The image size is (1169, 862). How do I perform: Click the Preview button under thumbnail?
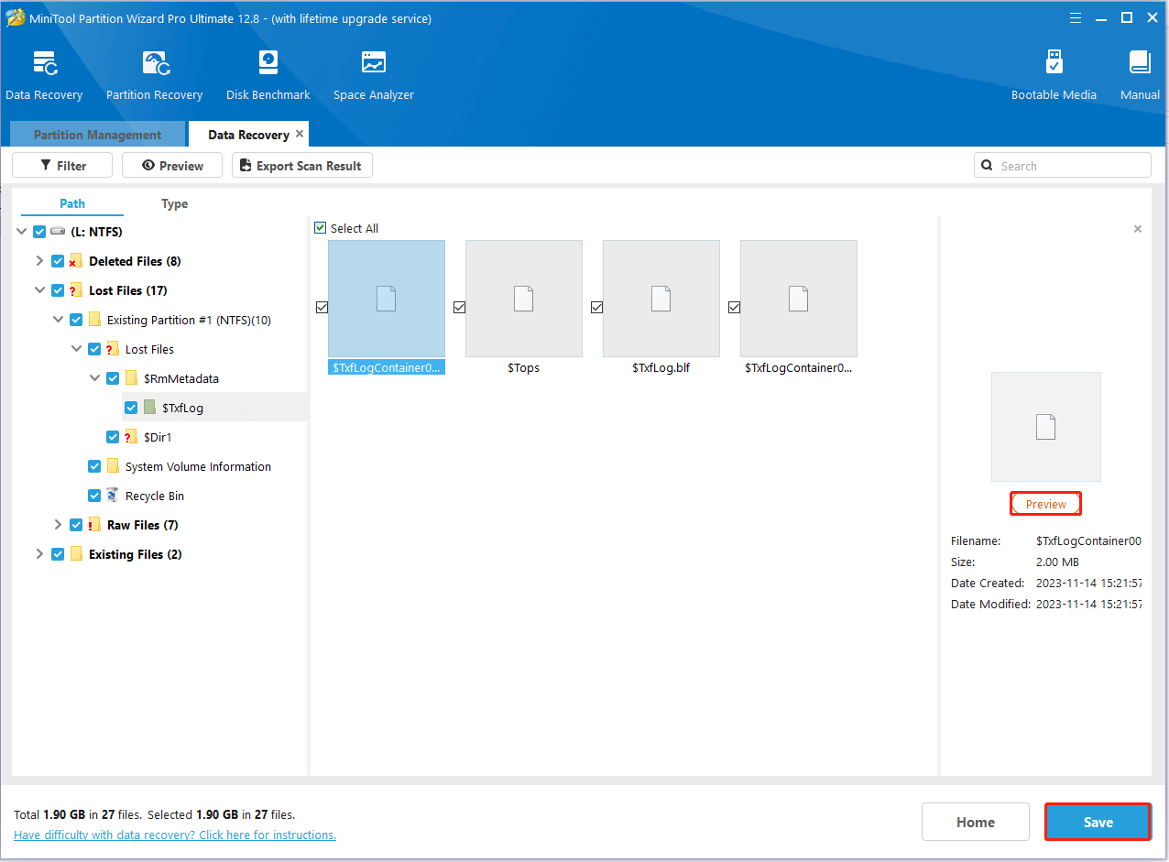(1046, 504)
